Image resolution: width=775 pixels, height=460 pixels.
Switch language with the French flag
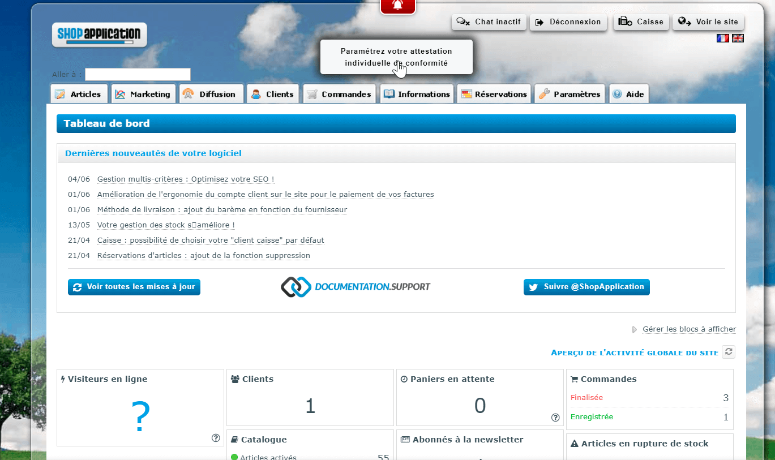[x=722, y=38]
